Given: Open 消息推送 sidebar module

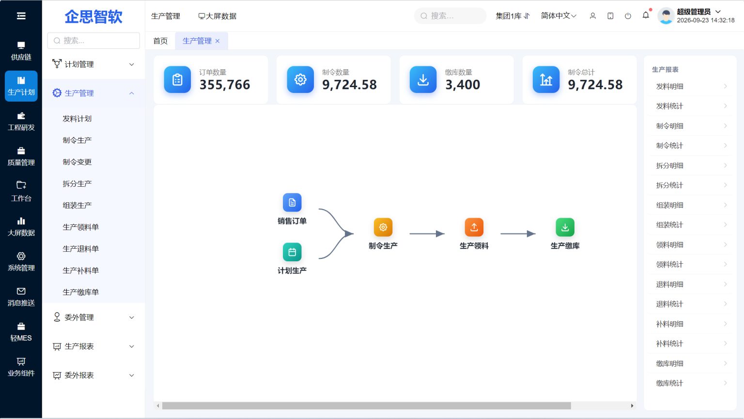Looking at the screenshot, I should coord(21,297).
